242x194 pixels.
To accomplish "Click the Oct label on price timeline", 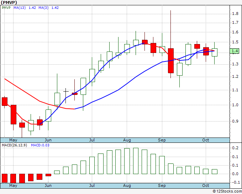I will click(x=206, y=140).
